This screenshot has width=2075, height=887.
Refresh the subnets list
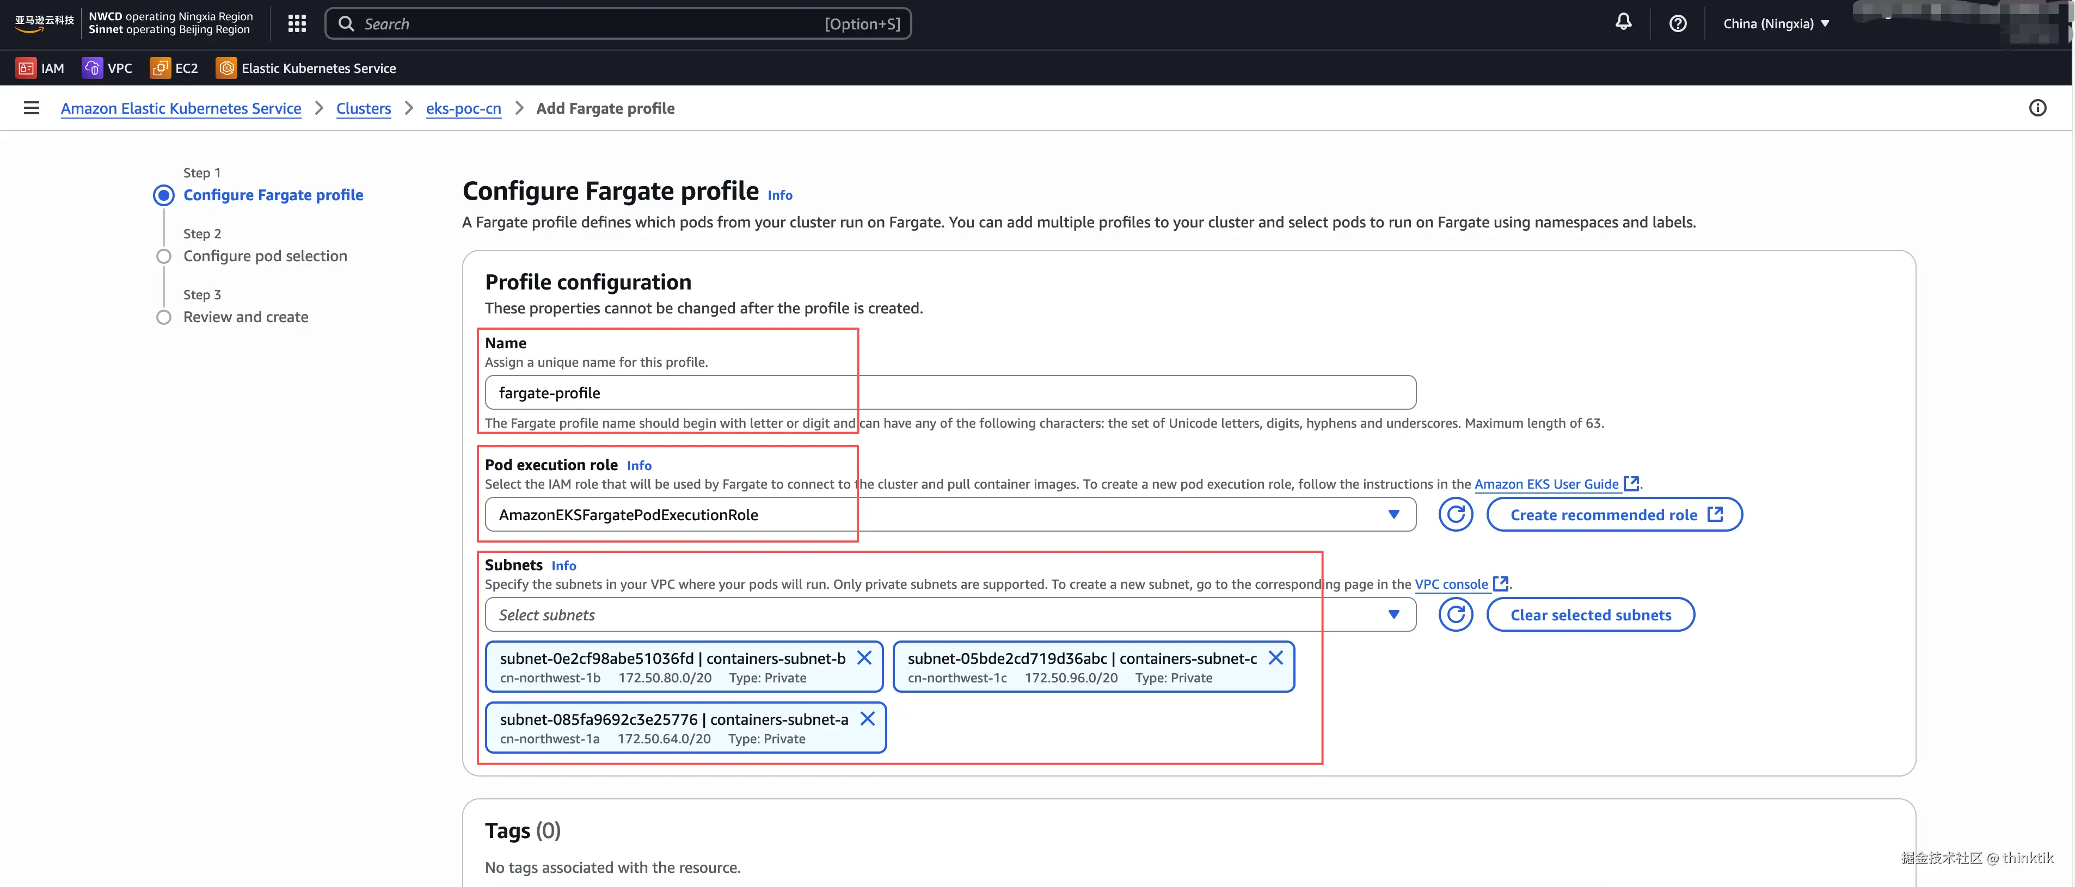[1455, 615]
